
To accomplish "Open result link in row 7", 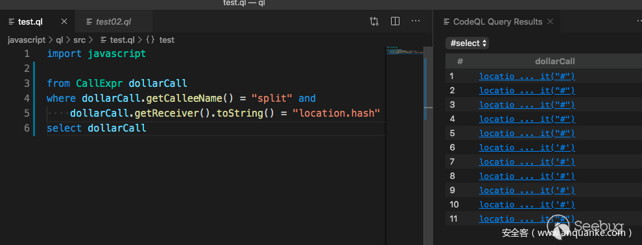I will coord(527,162).
